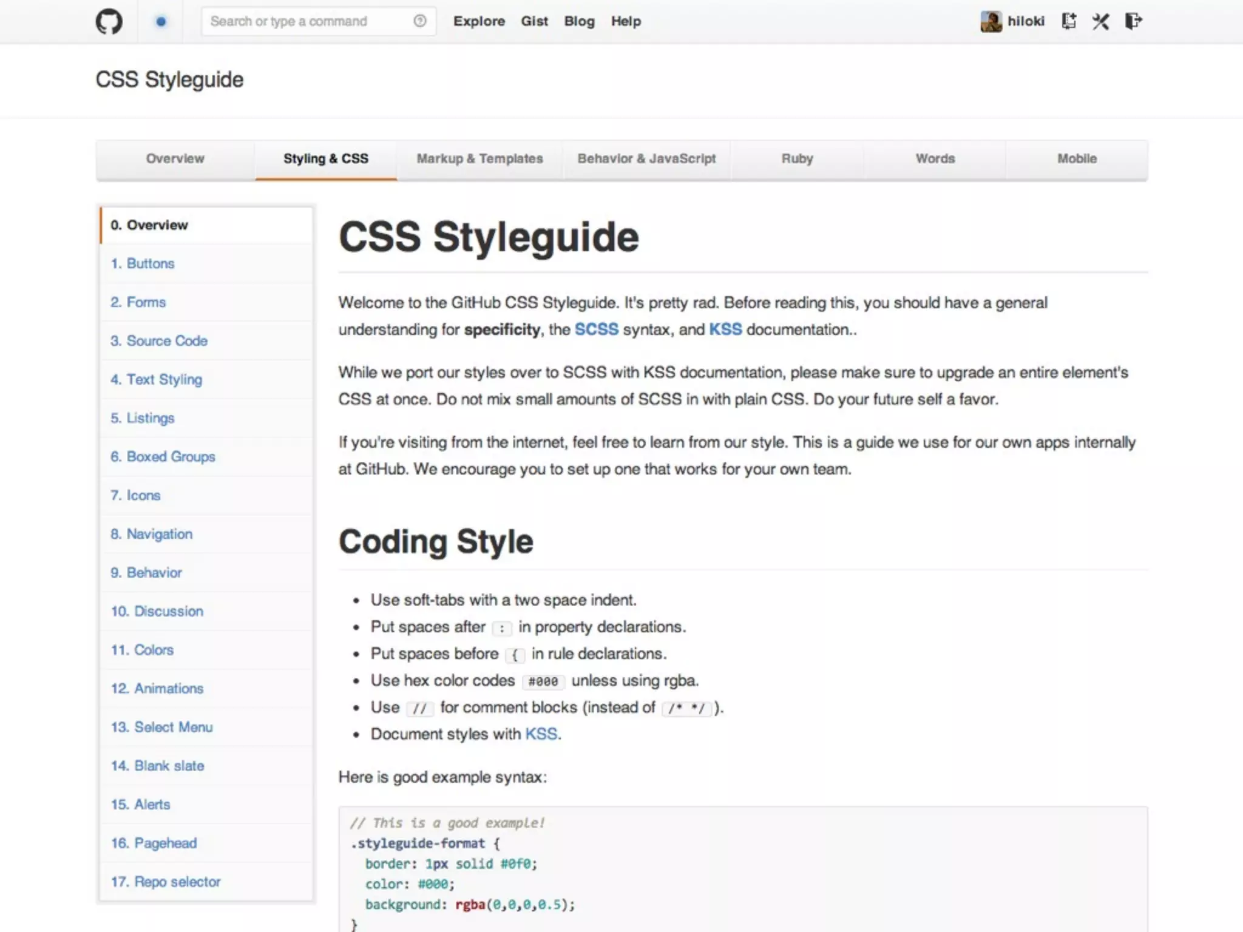The image size is (1243, 932).
Task: Open '10. Discussion' sidebar section
Action: click(206, 611)
